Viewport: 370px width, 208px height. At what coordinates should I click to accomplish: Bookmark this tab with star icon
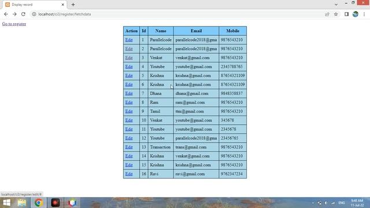pyautogui.click(x=336, y=14)
